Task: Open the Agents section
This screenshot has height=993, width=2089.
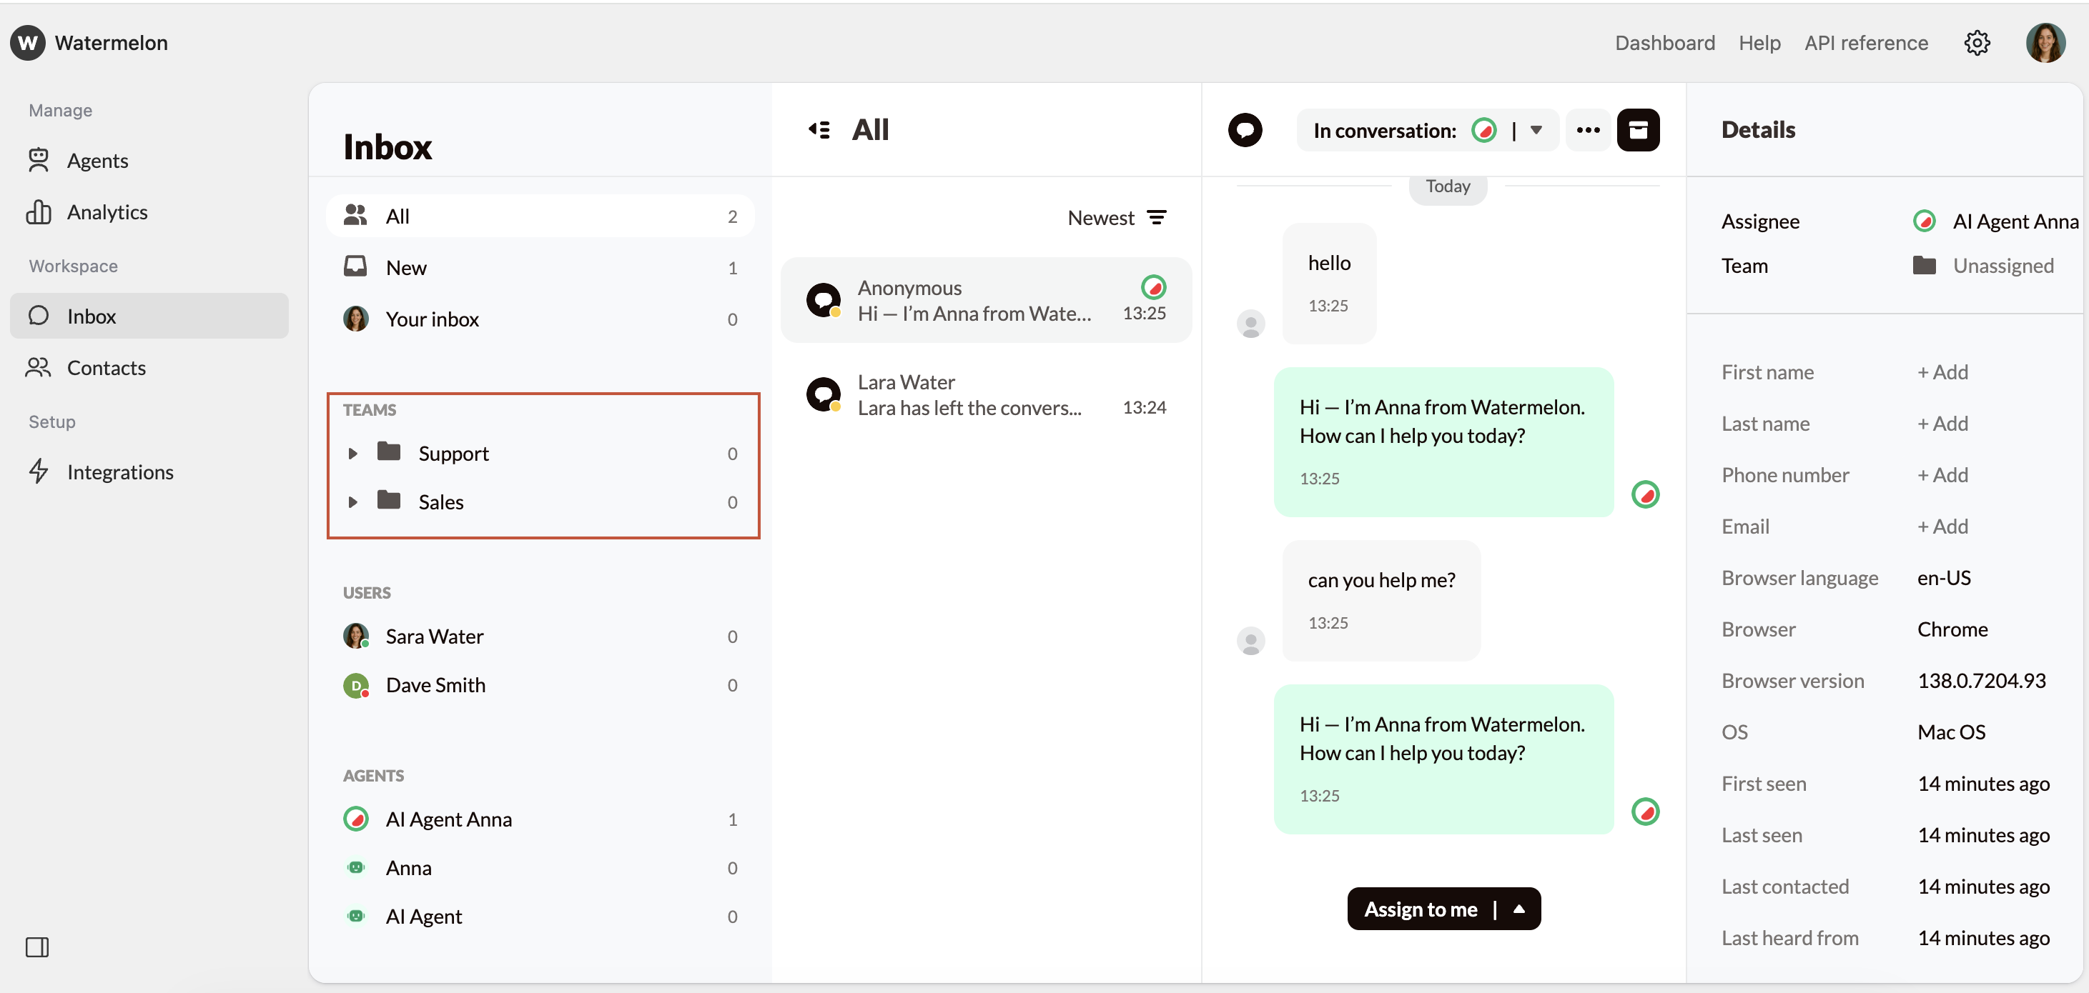Action: point(97,161)
